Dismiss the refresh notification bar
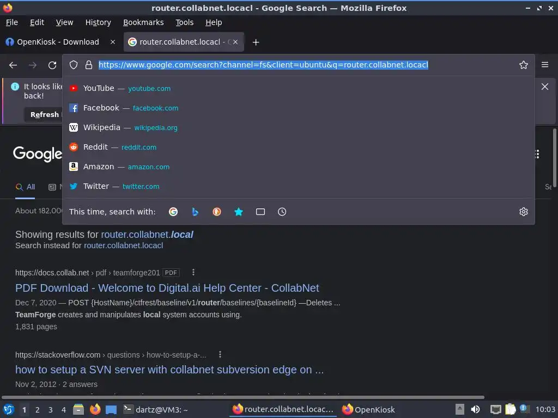Screen dimensions: 558x418 click(545, 87)
